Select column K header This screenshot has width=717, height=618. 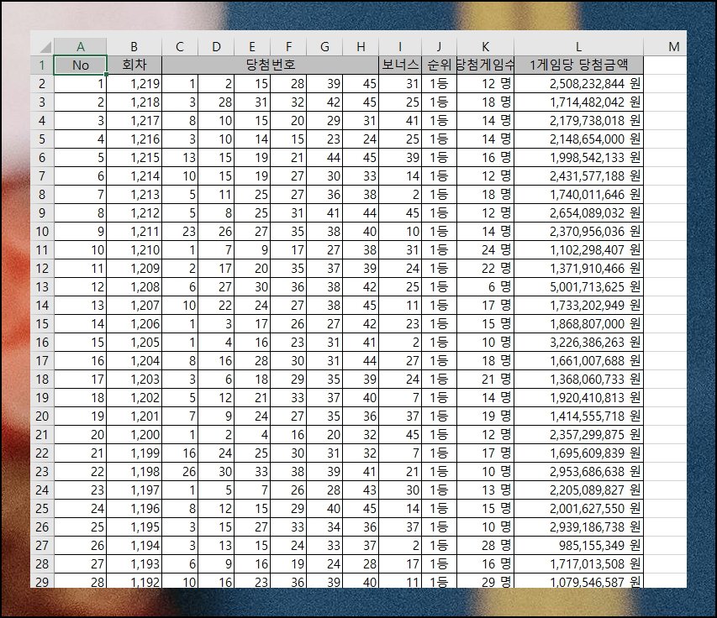tap(486, 46)
